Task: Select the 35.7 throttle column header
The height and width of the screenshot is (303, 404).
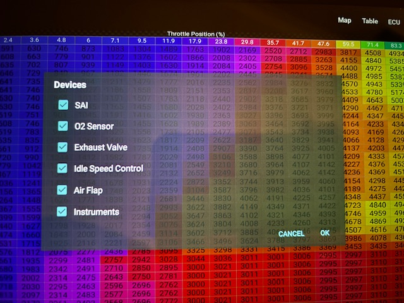Action: click(274, 43)
